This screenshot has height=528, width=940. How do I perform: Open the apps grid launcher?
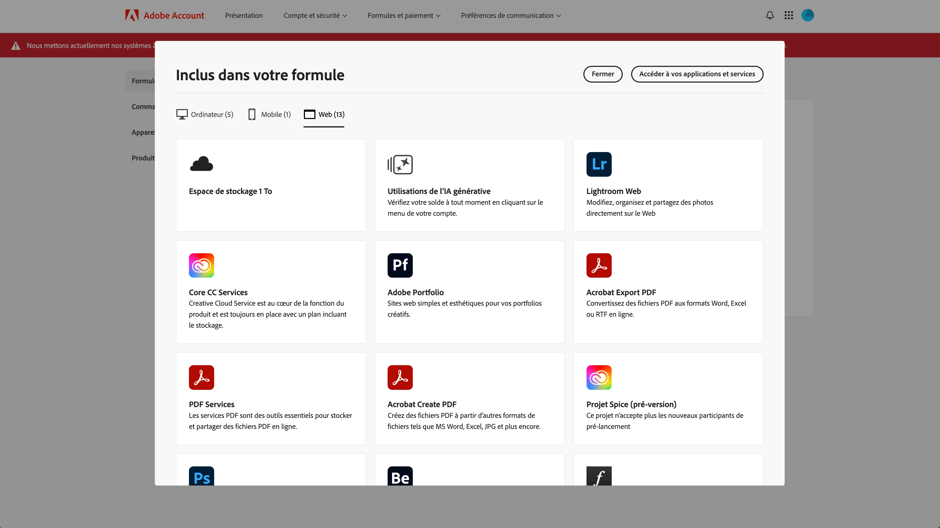[x=789, y=15]
